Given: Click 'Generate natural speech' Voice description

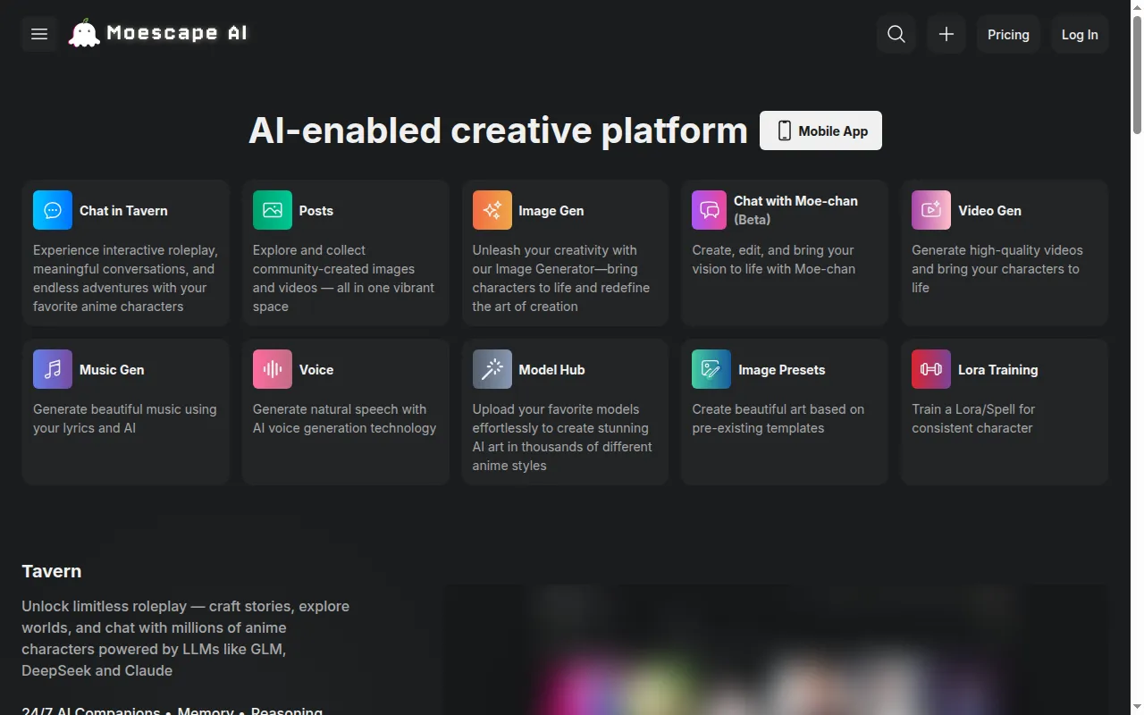Looking at the screenshot, I should [x=344, y=418].
